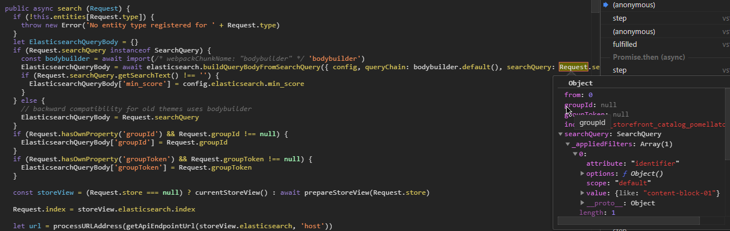Click the Object header of the popup
This screenshot has width=730, height=231.
point(580,83)
